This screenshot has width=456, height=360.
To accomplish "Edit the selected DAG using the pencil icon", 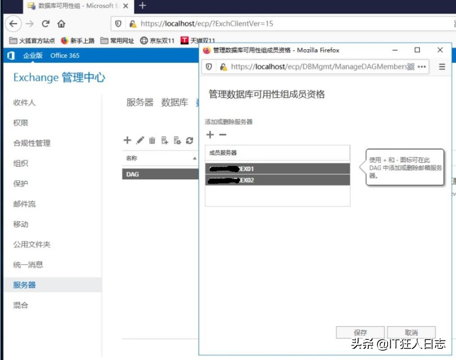I will 139,140.
